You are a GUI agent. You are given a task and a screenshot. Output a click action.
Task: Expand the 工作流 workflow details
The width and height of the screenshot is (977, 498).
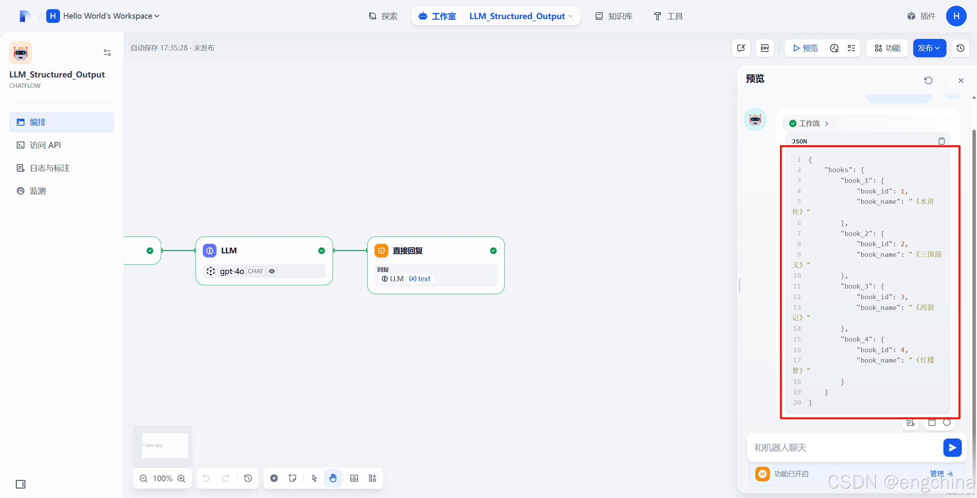pos(809,123)
